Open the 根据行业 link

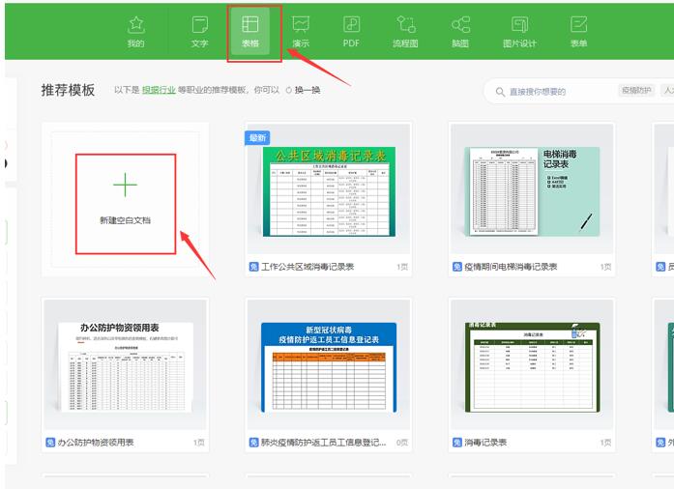point(159,90)
